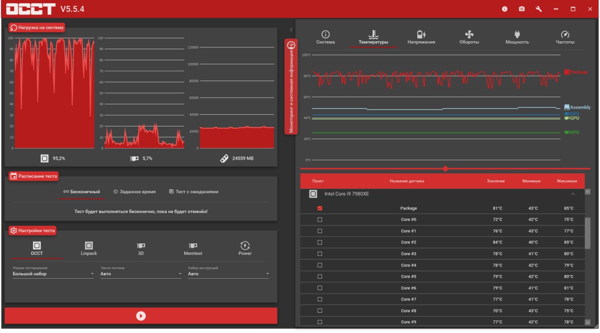The height and width of the screenshot is (333, 600).
Task: Choose the Бесконечный schedule option
Action: [x=82, y=192]
